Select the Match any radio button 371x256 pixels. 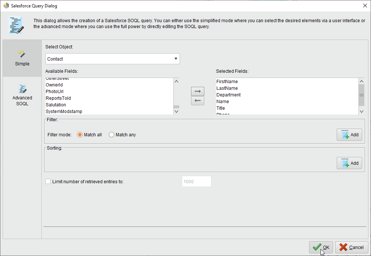coord(111,134)
